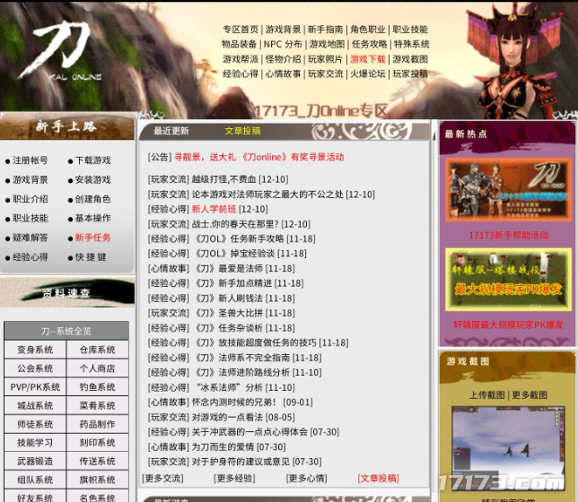This screenshot has width=578, height=502.
Task: Click 上传截图 link
Action: pos(486,395)
